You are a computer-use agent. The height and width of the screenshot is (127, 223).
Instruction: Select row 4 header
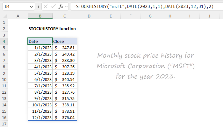(4, 41)
